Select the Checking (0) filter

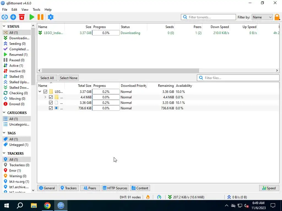coord(17,93)
